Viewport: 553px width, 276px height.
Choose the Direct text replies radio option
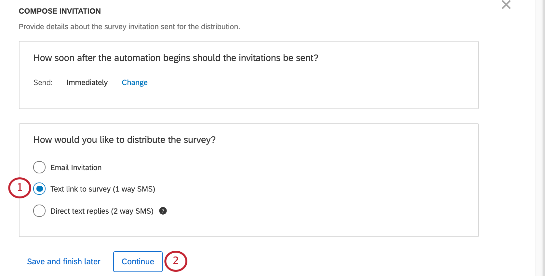(x=39, y=211)
